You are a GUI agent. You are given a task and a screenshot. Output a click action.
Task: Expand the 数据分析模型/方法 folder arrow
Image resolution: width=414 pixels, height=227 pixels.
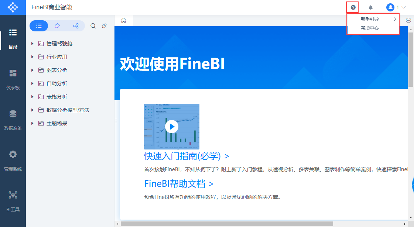[32, 110]
